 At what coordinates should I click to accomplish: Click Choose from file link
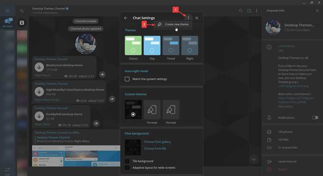tap(155, 149)
